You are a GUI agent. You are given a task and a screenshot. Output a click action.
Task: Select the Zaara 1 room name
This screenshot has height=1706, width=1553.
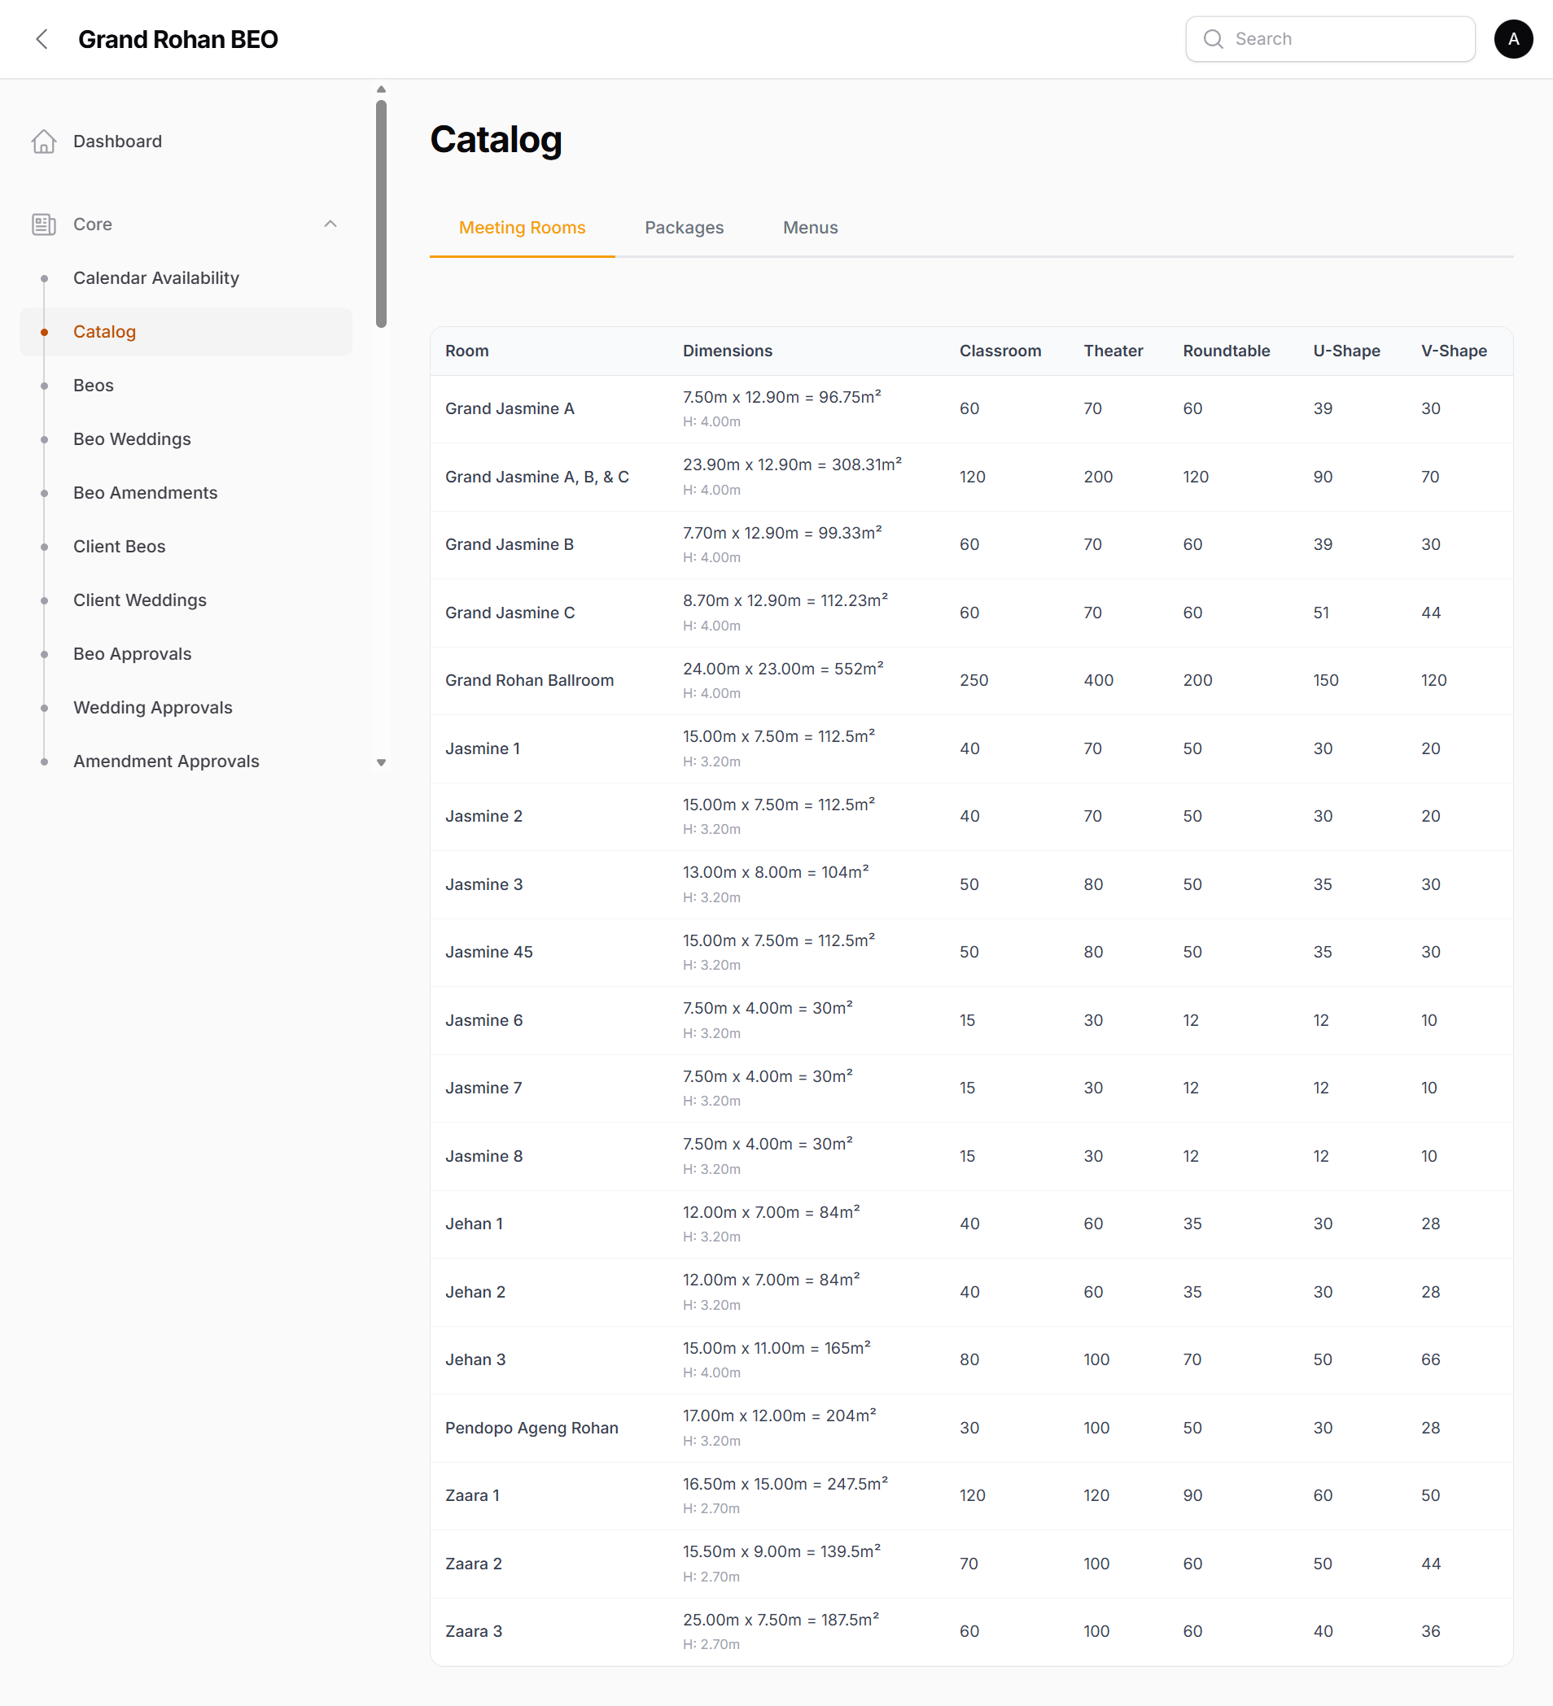click(x=473, y=1496)
